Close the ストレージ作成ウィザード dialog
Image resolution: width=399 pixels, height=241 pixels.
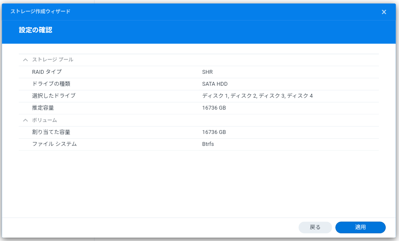click(x=384, y=12)
